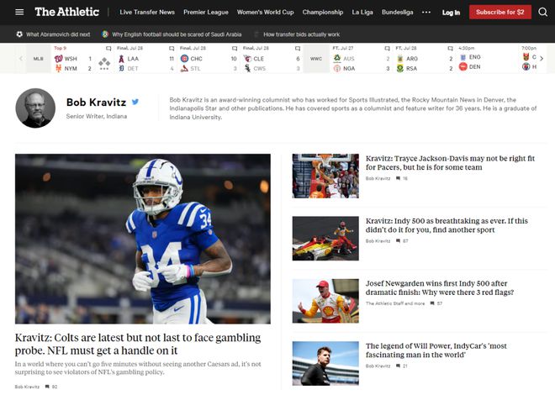Select the MLB tab in score ticker
This screenshot has height=395, width=555.
coord(38,59)
